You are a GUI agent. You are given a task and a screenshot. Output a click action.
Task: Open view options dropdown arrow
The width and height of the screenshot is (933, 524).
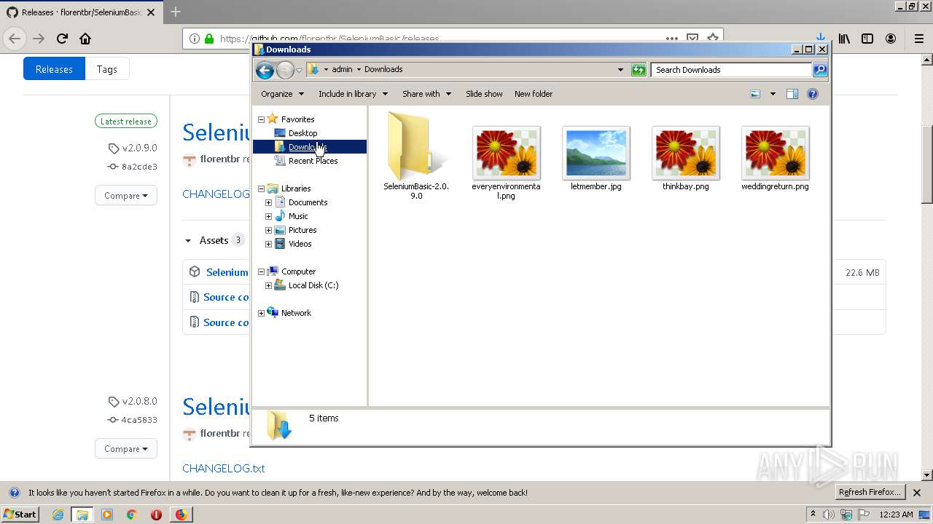(773, 94)
